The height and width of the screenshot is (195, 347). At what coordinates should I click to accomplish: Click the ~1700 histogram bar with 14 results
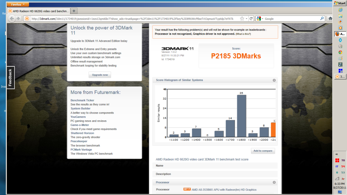tap(230, 129)
